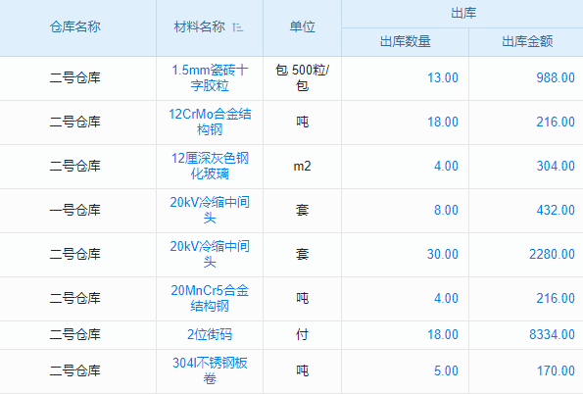This screenshot has height=394, width=583.
Task: Select 吨 unit cell for 12CrMo合金结构钢
Action: [x=303, y=122]
